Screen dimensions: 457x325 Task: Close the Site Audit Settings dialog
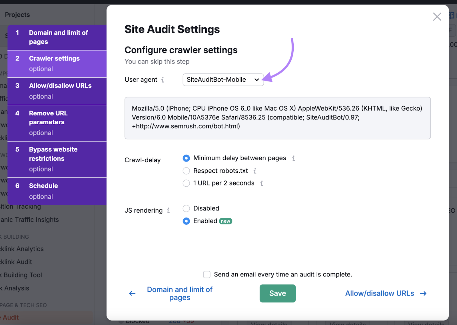coord(437,17)
